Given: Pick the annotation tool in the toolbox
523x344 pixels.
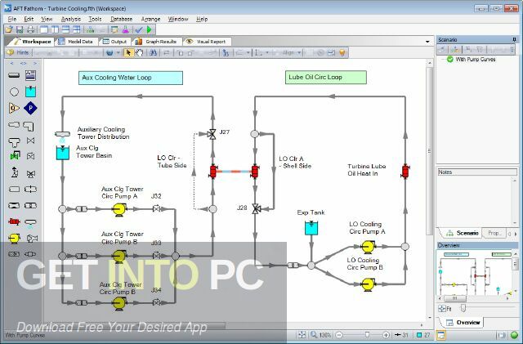Looking at the screenshot, I should coord(30,75).
